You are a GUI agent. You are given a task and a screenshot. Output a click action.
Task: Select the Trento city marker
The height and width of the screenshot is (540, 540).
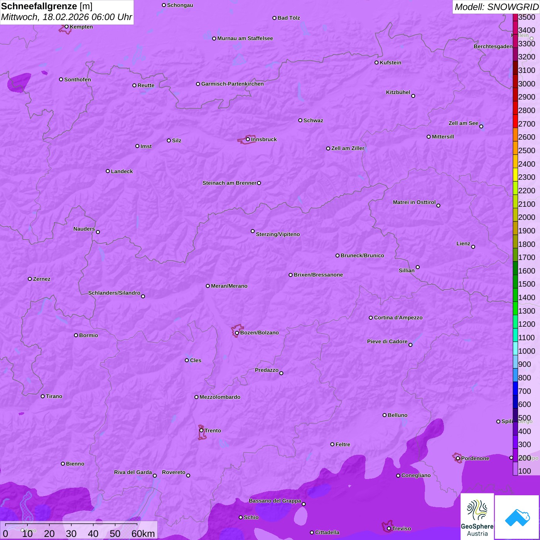tap(201, 430)
